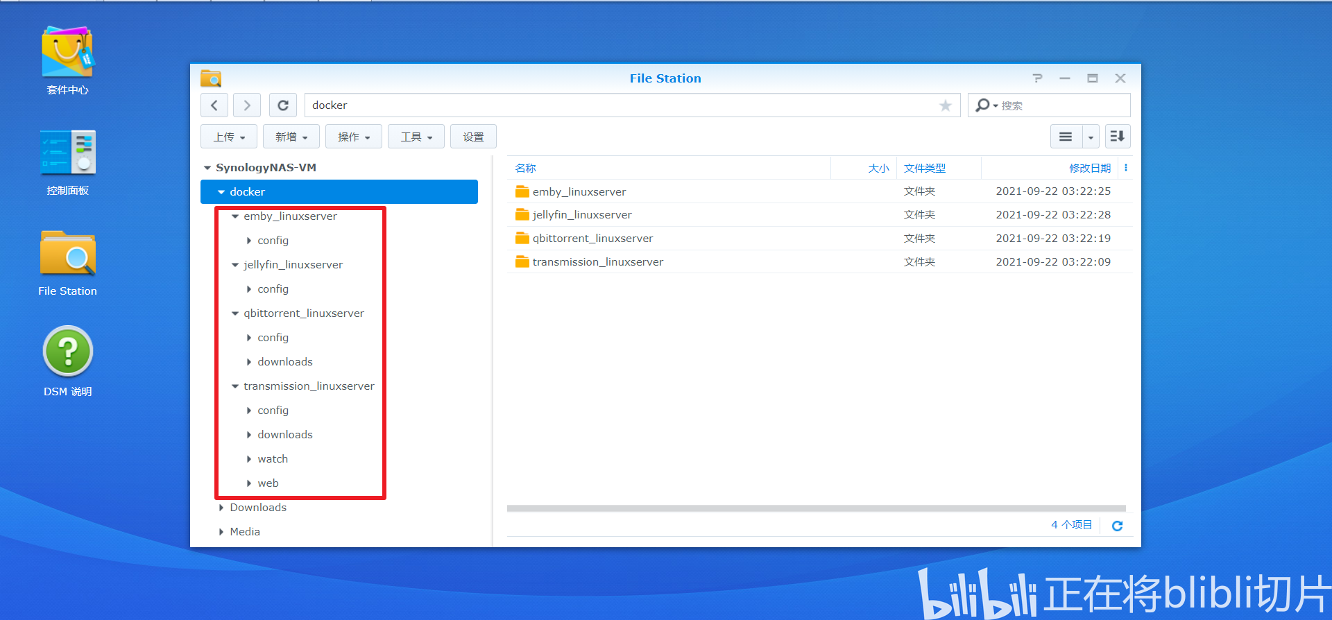This screenshot has width=1332, height=620.
Task: Select the jellyfin_linuxserver row name text
Action: 582,215
